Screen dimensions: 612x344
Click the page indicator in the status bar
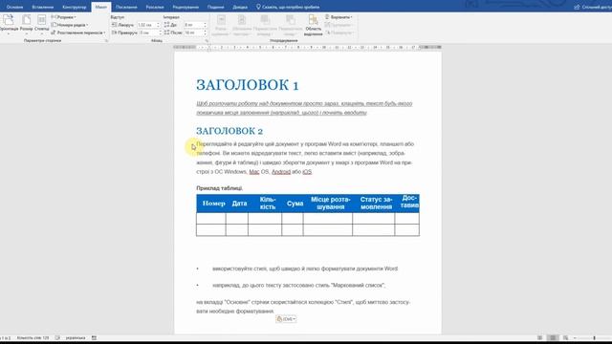click(6, 338)
